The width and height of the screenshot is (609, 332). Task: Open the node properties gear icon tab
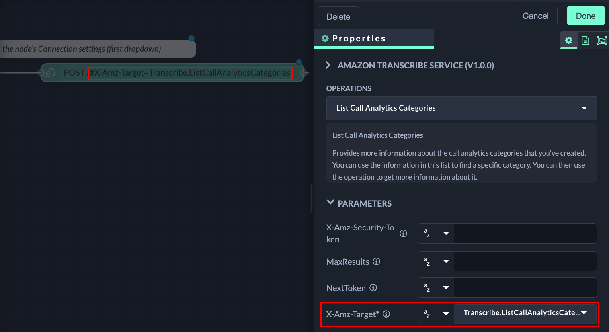click(x=568, y=40)
